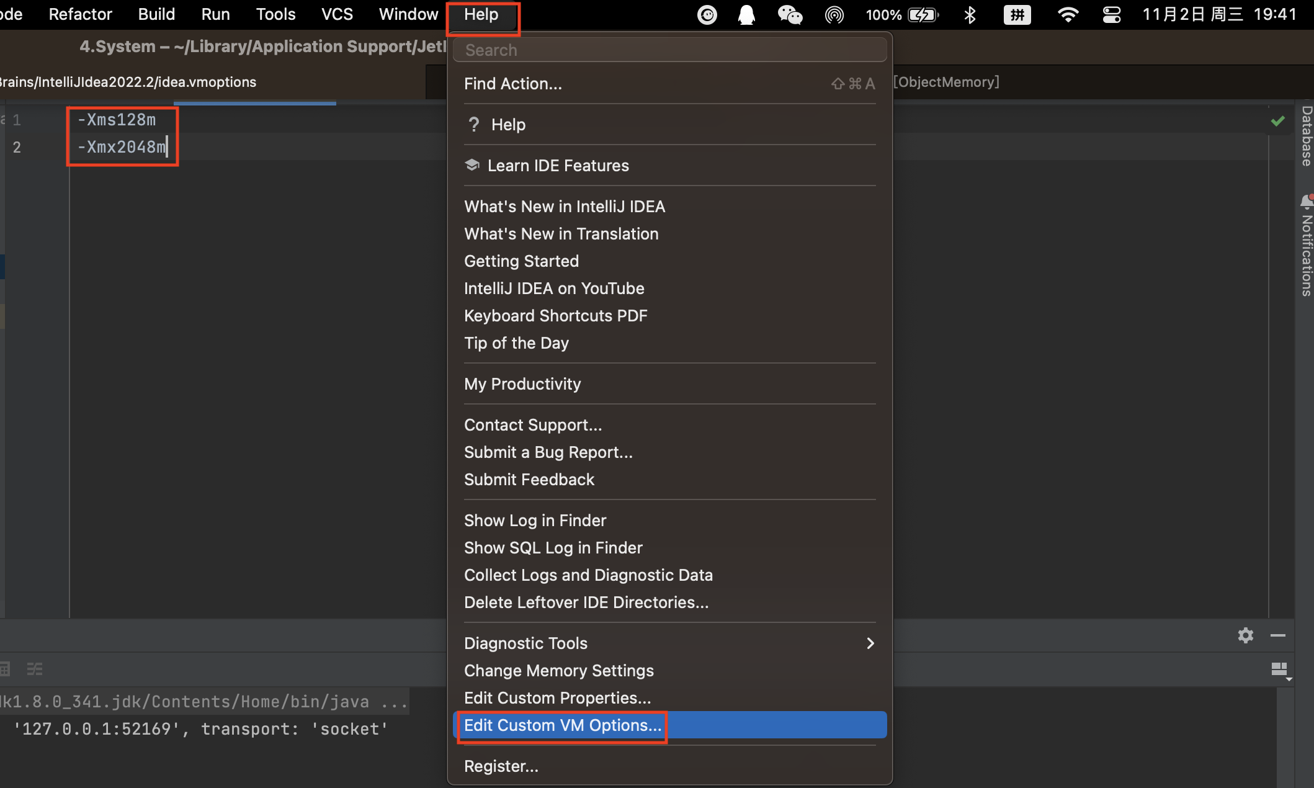This screenshot has height=788, width=1314.
Task: Select Edit Custom VM Options...
Action: point(669,725)
